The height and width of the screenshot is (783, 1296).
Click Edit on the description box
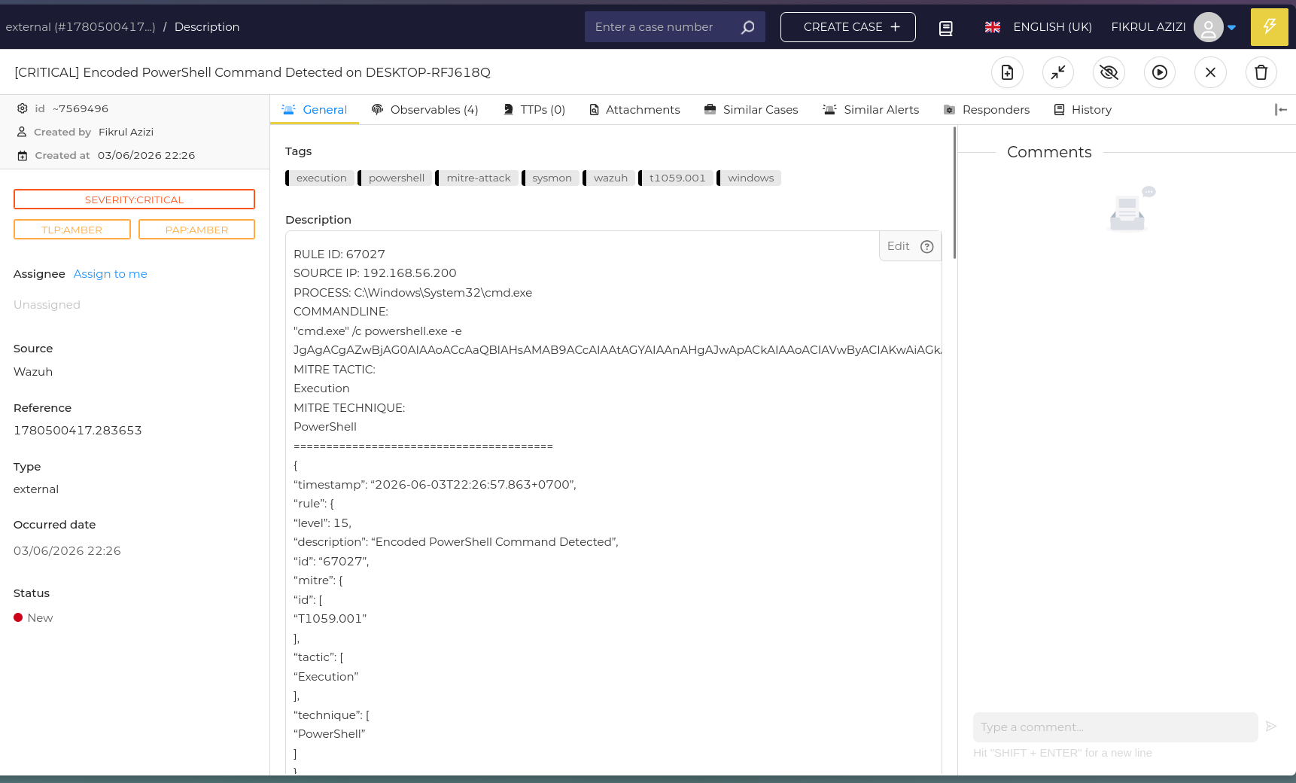[898, 246]
